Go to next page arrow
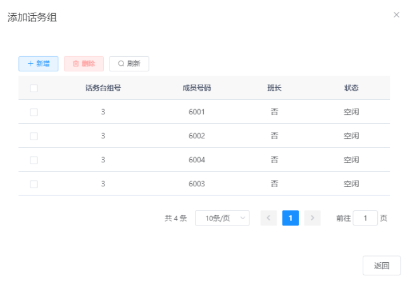Screen dimensions: 407x283 tap(312, 219)
